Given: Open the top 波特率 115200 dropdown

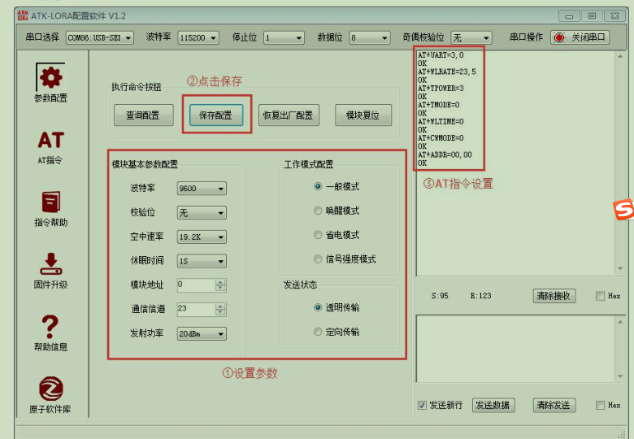Looking at the screenshot, I should pos(198,37).
